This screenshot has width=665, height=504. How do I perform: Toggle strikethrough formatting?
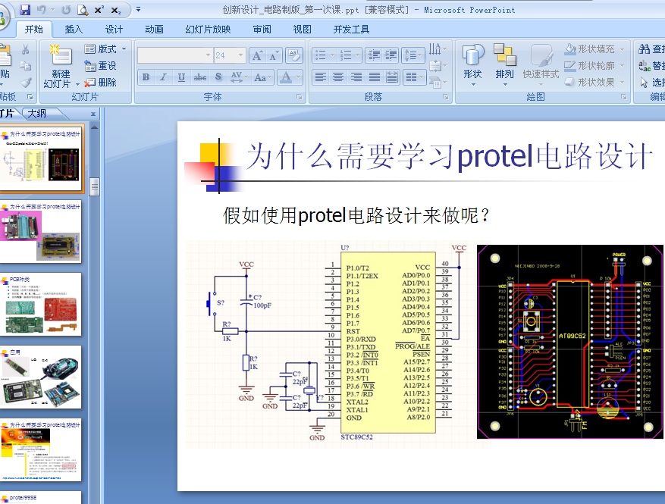199,77
